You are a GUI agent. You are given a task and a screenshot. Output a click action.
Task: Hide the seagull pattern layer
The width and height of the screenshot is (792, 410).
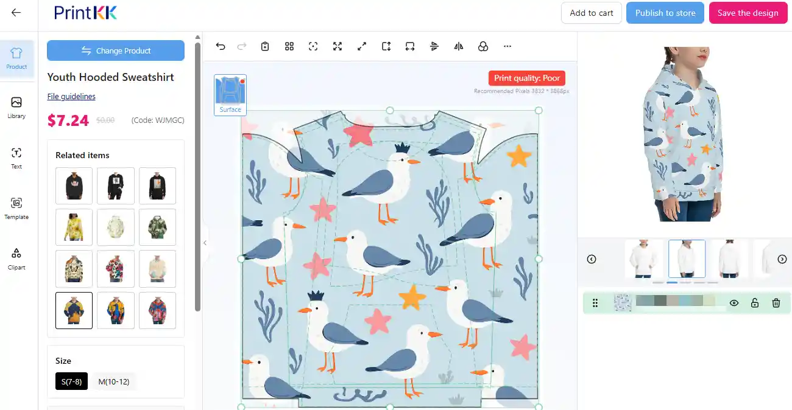[734, 302]
